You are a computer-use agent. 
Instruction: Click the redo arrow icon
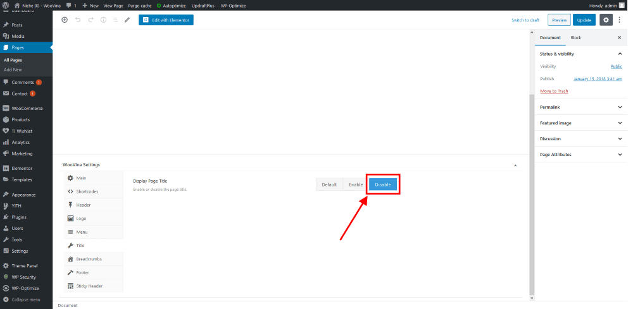pyautogui.click(x=91, y=20)
